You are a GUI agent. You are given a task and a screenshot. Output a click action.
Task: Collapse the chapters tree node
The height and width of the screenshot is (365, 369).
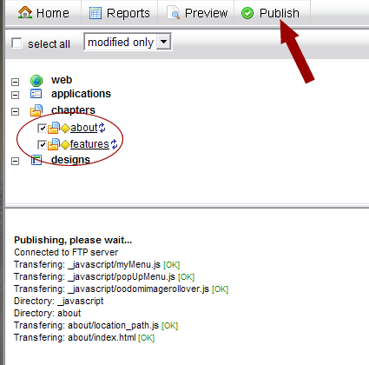[x=15, y=111]
